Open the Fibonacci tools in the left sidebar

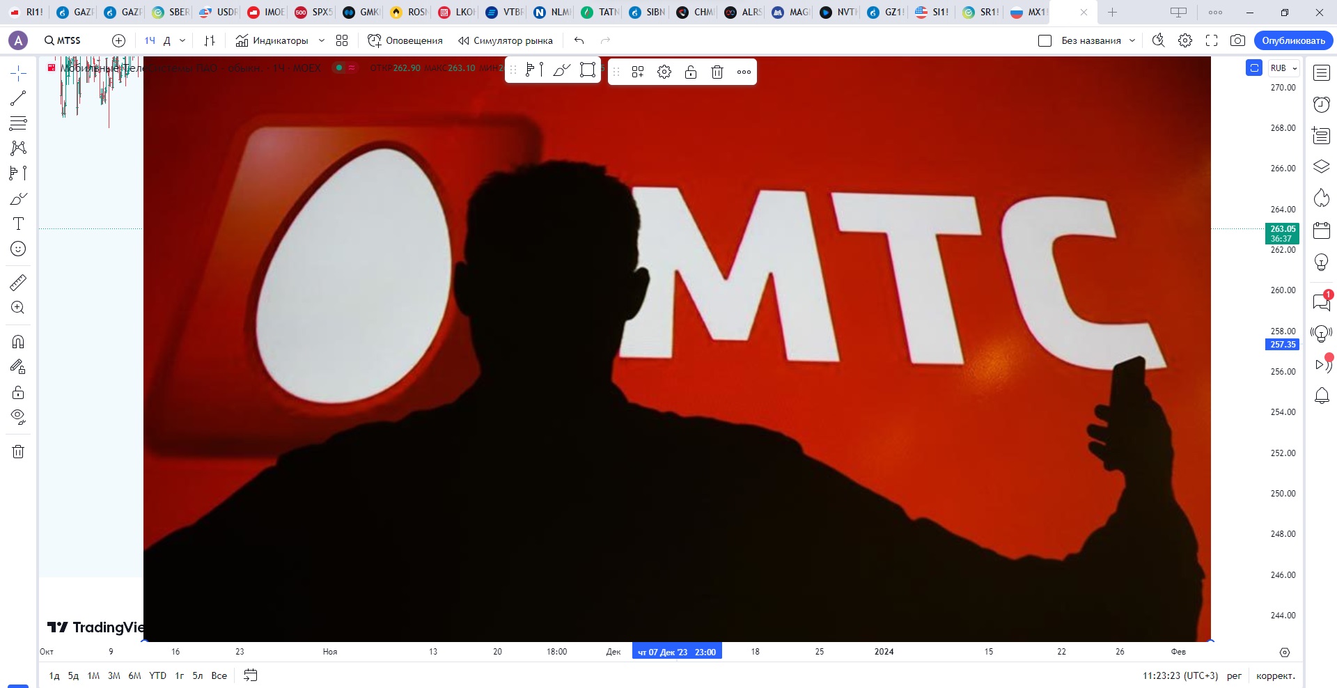[18, 123]
